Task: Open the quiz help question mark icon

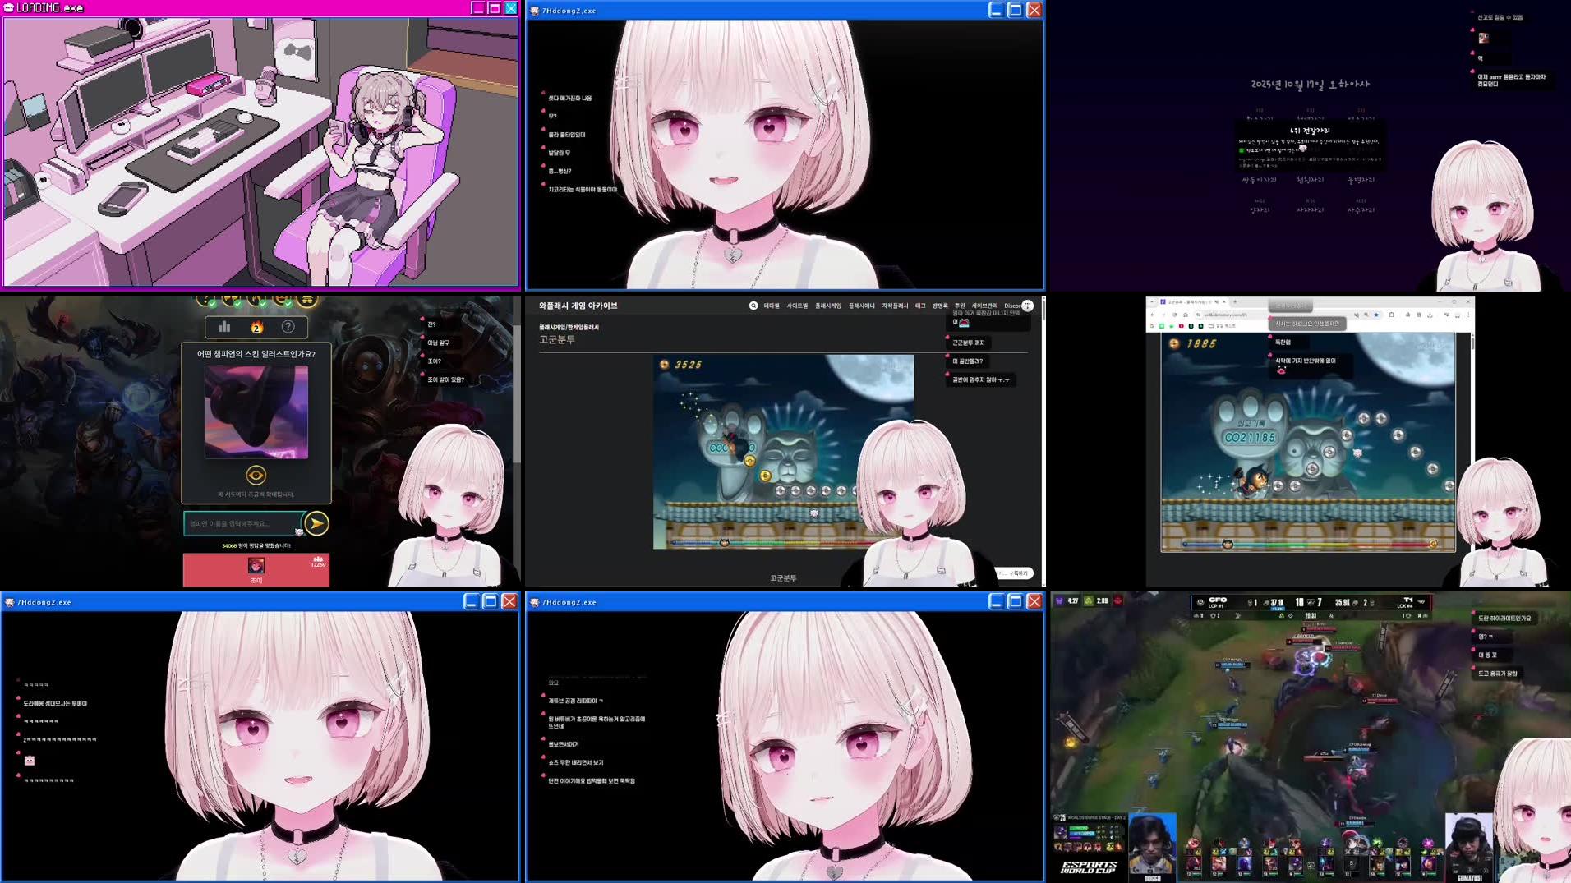Action: click(x=288, y=328)
